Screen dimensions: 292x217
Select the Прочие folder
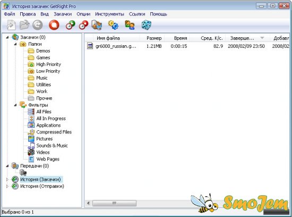point(44,98)
